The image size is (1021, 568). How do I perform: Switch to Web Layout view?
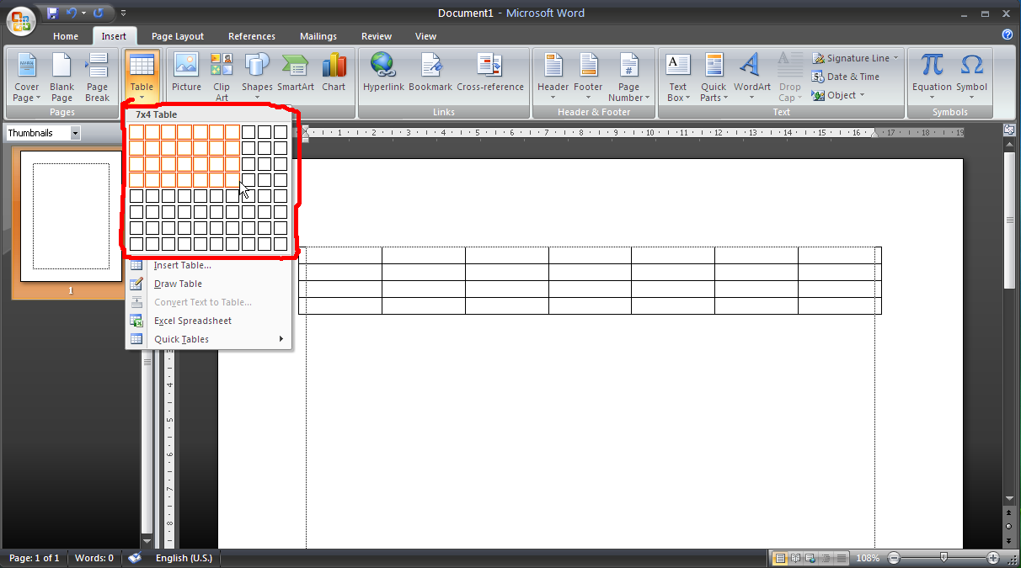point(810,558)
